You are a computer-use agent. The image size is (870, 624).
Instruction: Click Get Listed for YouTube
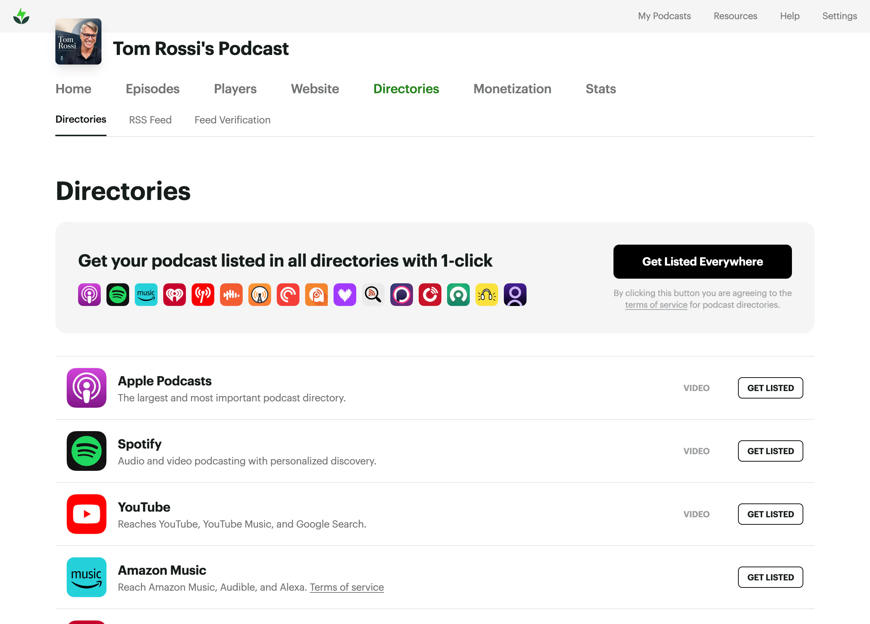770,514
